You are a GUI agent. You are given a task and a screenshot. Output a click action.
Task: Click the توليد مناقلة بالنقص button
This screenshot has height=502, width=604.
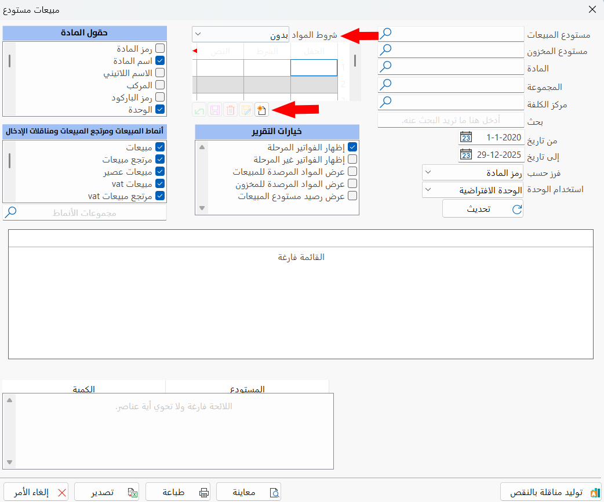point(550,490)
